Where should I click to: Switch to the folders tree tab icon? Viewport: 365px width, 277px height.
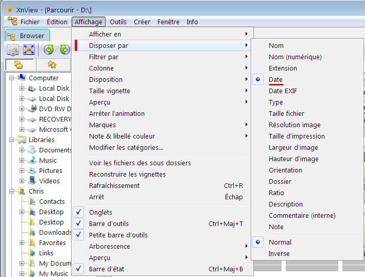pyautogui.click(x=19, y=65)
